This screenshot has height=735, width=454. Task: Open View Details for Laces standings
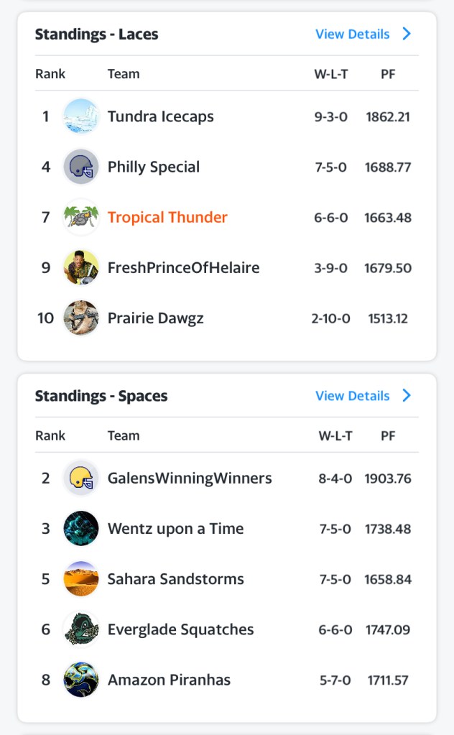(352, 34)
